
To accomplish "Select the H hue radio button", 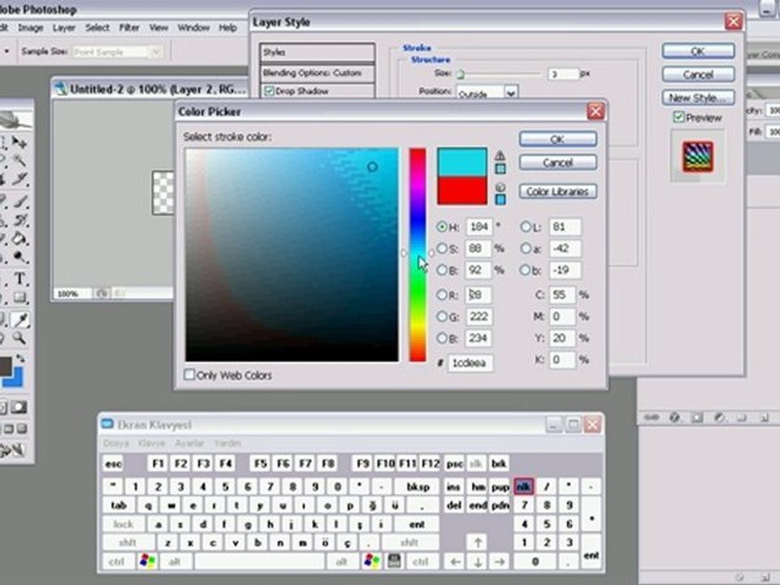I will 442,227.
